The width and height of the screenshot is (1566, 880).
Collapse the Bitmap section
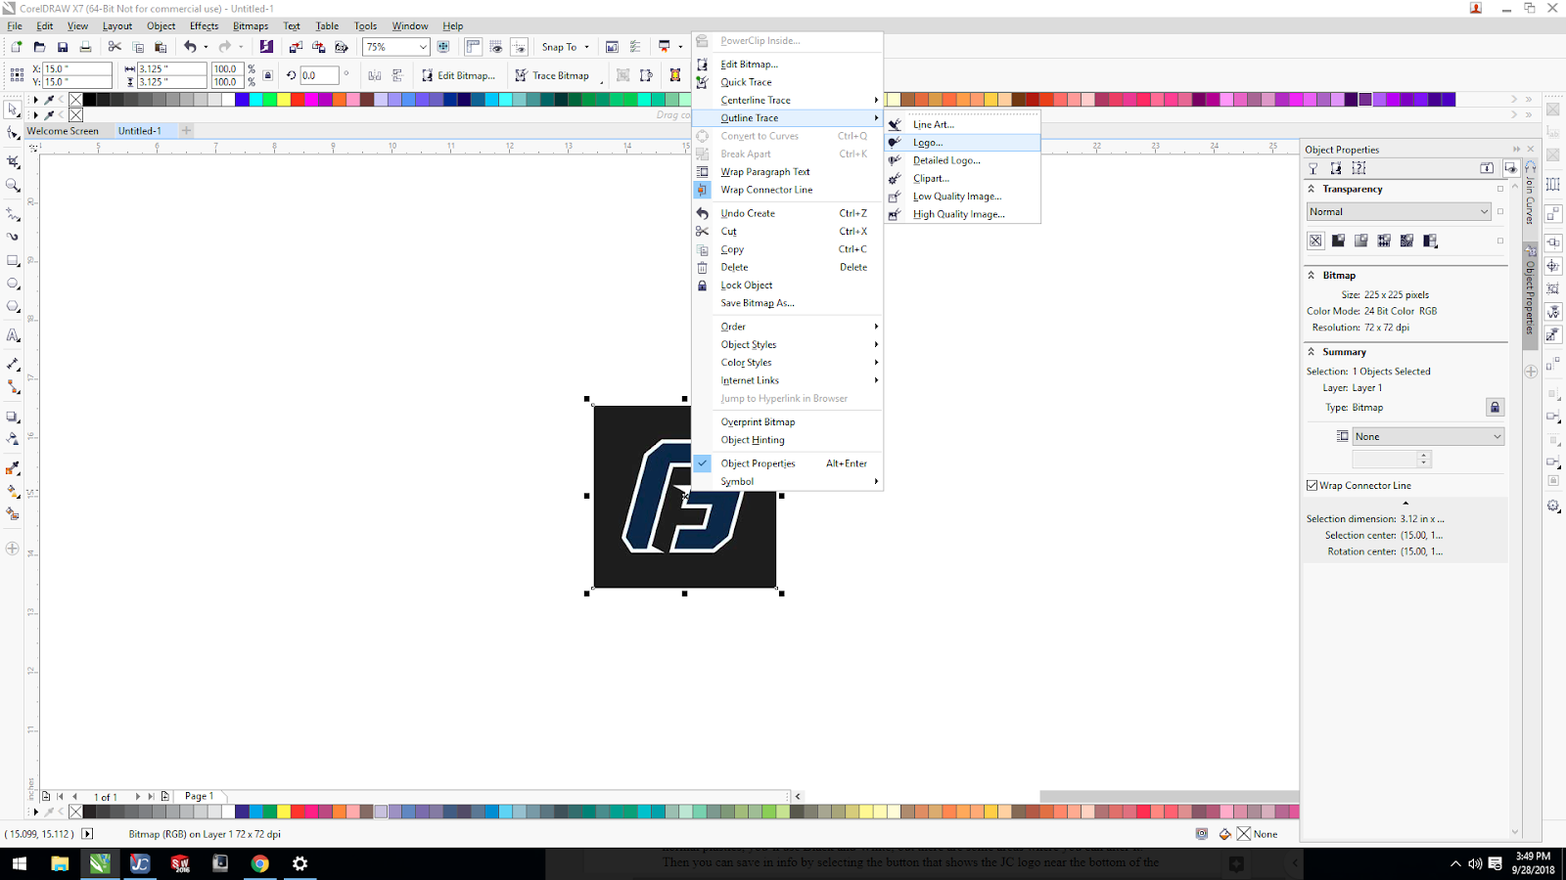coord(1312,275)
